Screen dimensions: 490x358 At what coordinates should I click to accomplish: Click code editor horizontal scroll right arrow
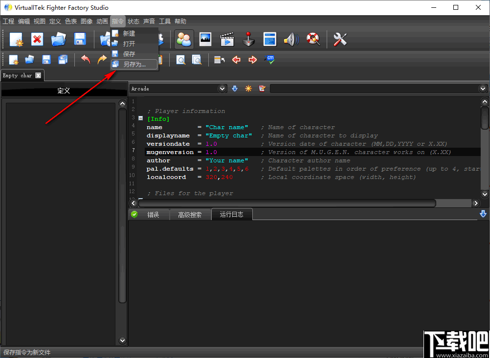pos(476,203)
